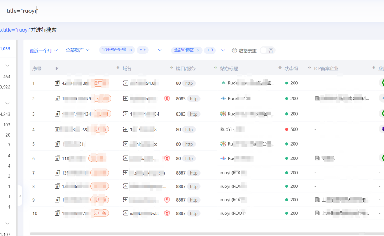Click the ICP company icon in row 2
The height and width of the screenshot is (236, 384).
(318, 99)
